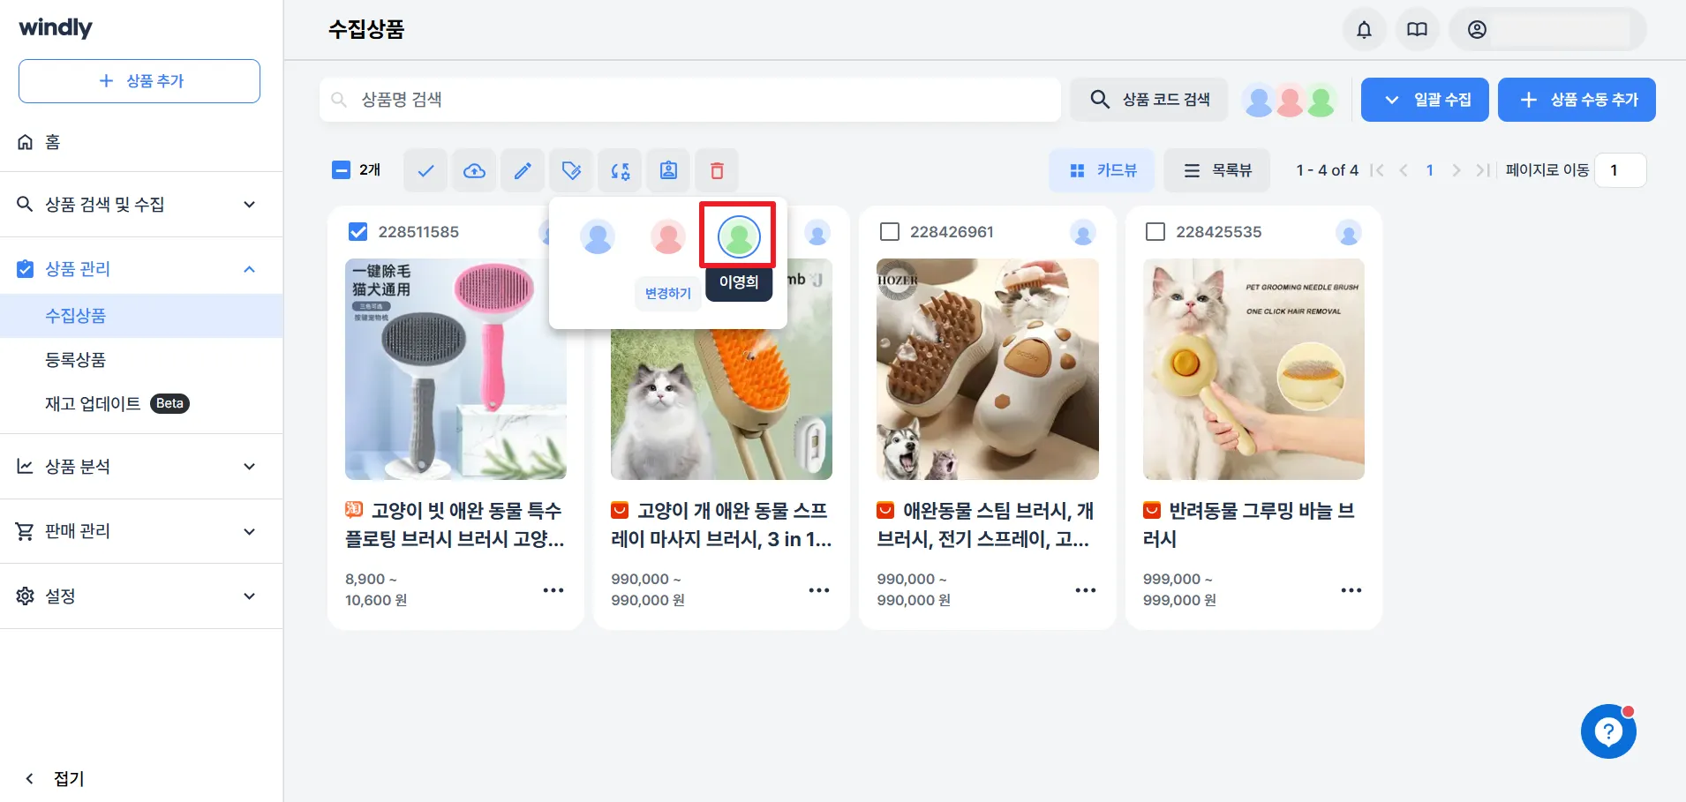Select the blue avatar in the popup
Viewport: 1686px width, 802px height.
[598, 236]
